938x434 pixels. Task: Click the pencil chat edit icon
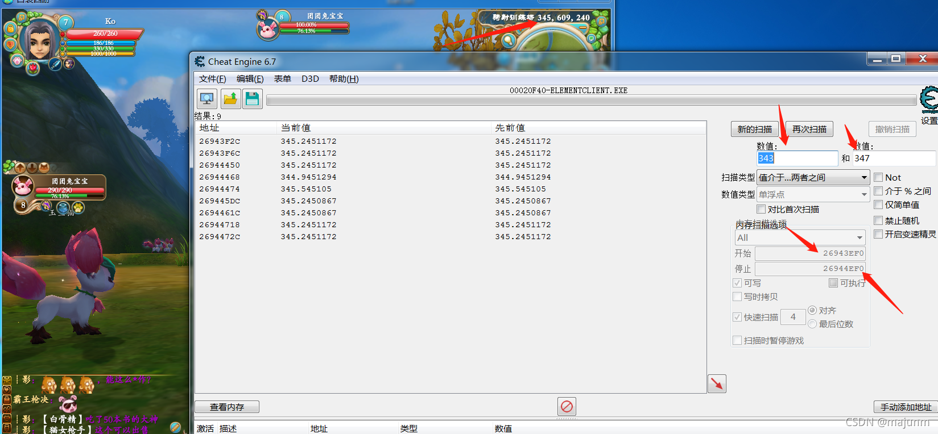(x=175, y=427)
